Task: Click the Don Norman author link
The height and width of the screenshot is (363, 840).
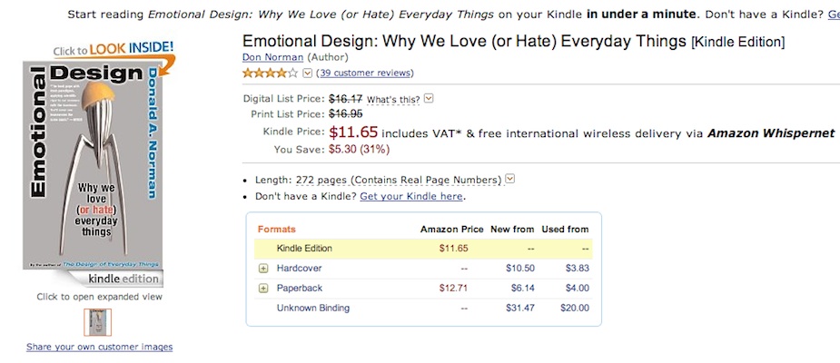Action: [x=272, y=57]
